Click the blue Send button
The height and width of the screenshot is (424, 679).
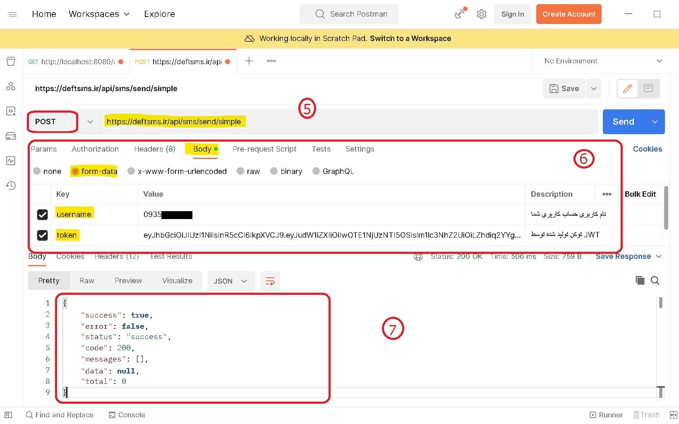coord(623,122)
